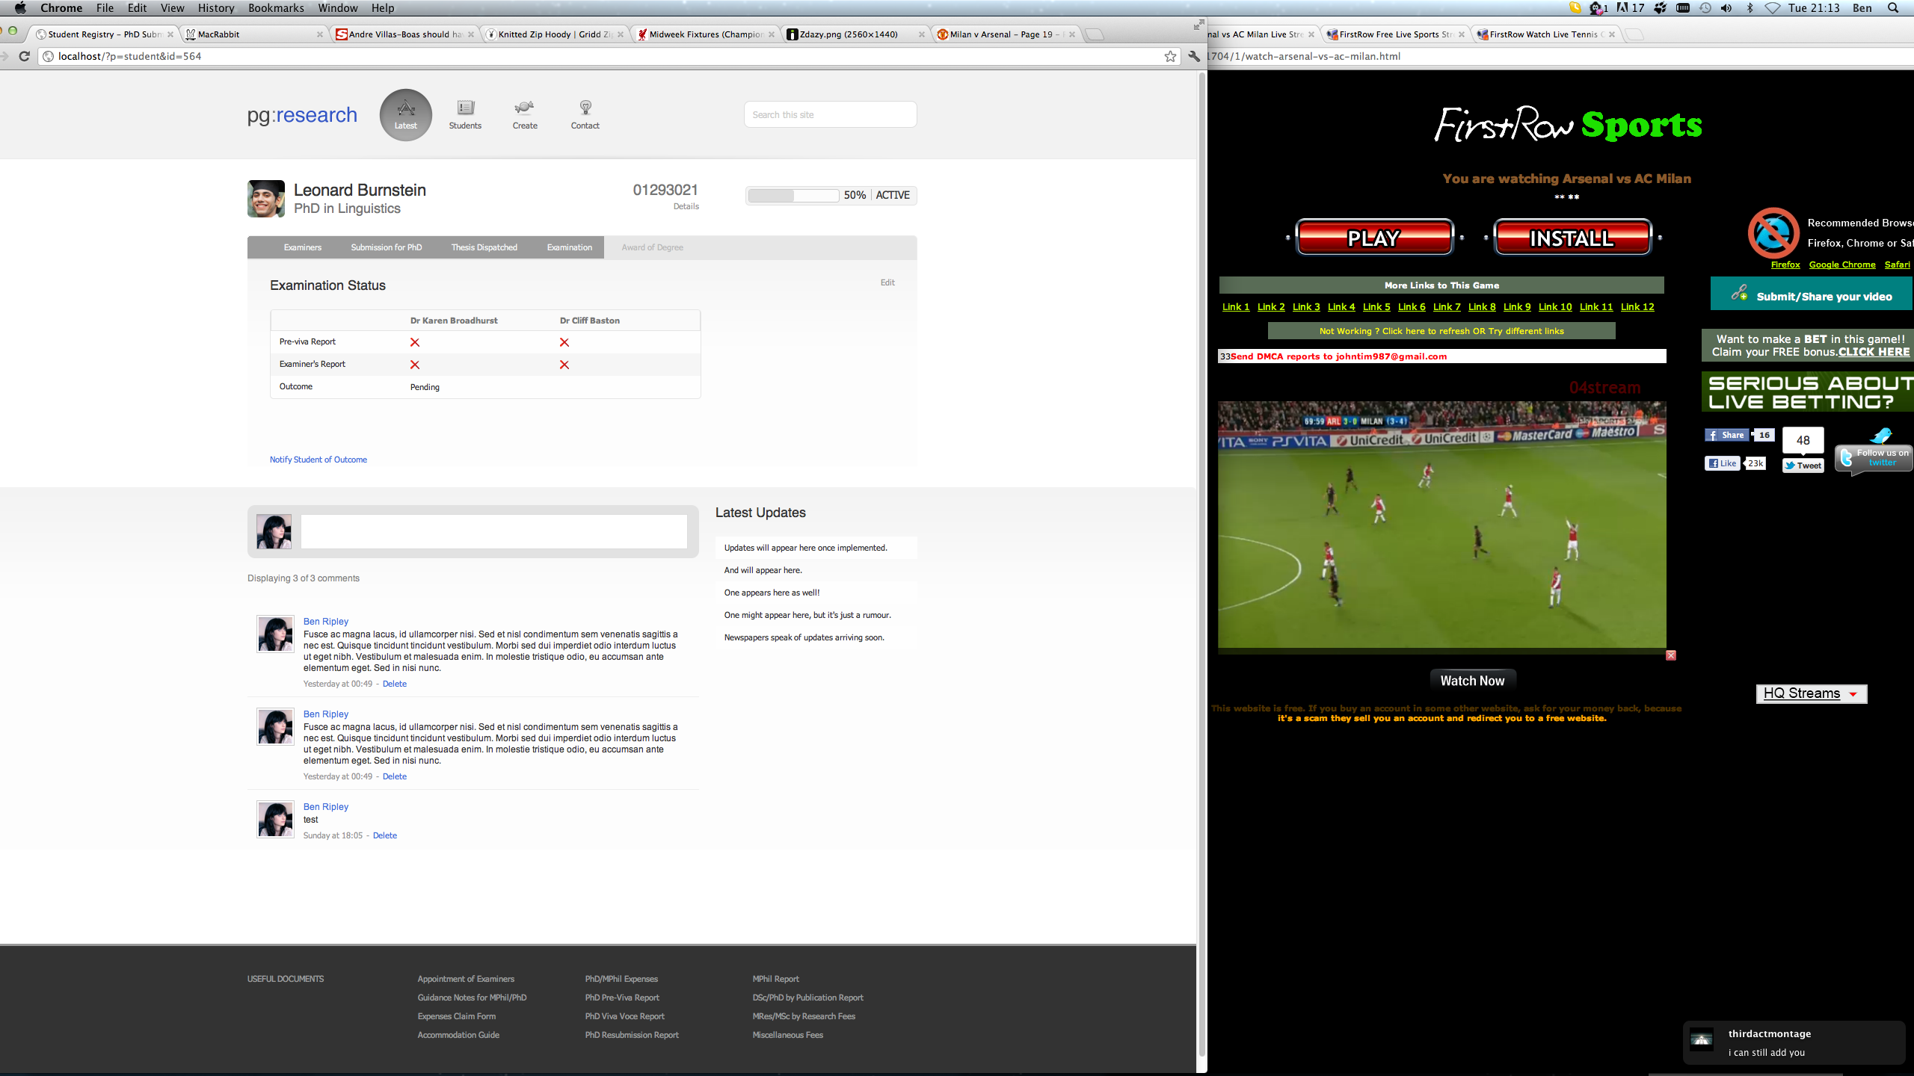Click the Watch Now button
Screen dimensions: 1914x1076
click(x=1473, y=681)
